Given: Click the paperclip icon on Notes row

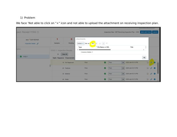Looking at the screenshot, I should tap(151, 79).
